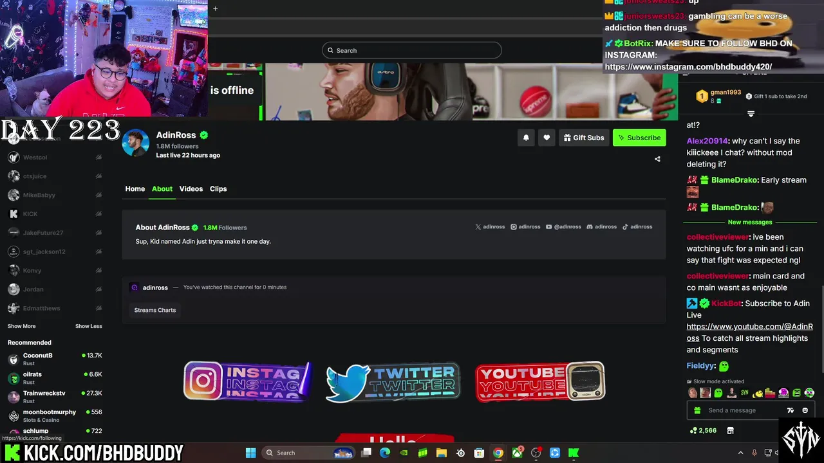Open MikeBabyy channel in sidebar
This screenshot has width=824, height=463.
55,195
